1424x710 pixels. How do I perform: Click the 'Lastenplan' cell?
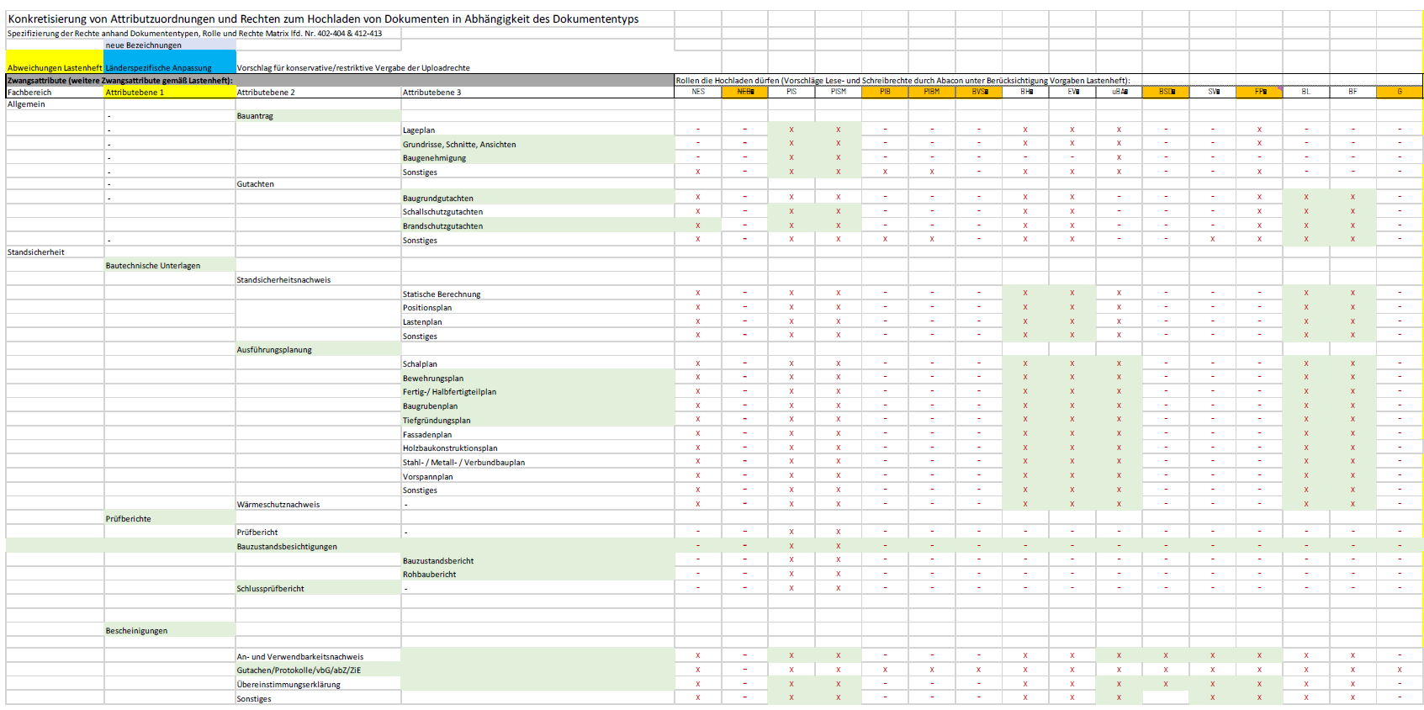537,322
